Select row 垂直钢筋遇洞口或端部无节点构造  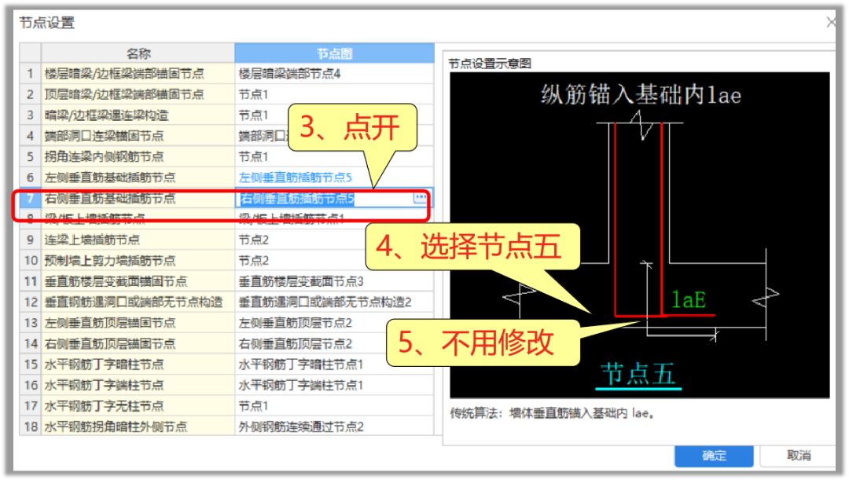coord(138,302)
